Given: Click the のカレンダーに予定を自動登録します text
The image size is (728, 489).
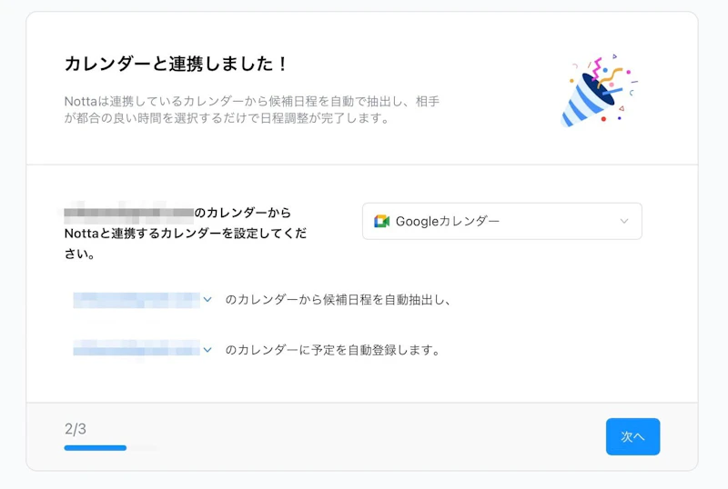Looking at the screenshot, I should click(332, 350).
